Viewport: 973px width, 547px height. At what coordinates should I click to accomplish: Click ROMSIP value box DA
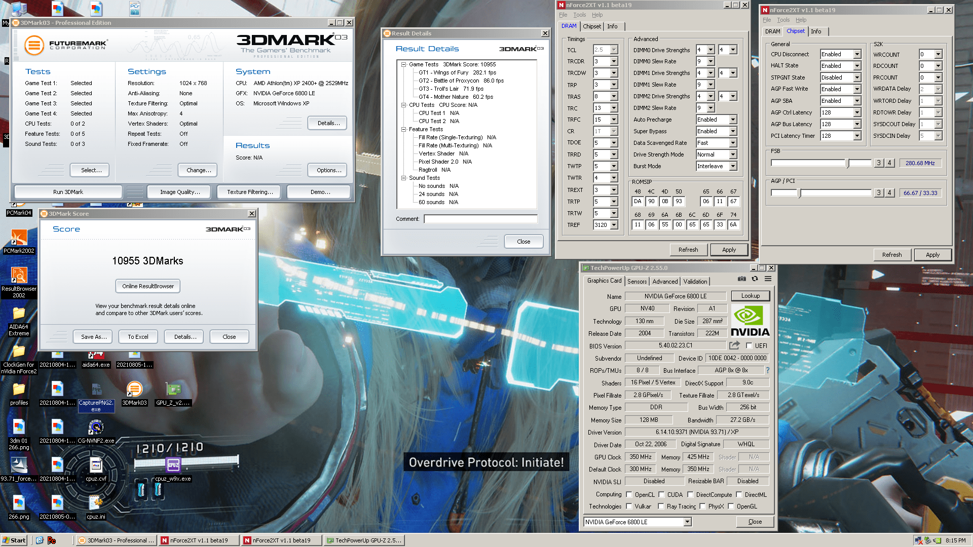tap(638, 201)
